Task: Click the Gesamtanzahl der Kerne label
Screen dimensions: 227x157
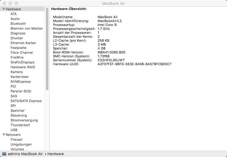Action: point(73,37)
